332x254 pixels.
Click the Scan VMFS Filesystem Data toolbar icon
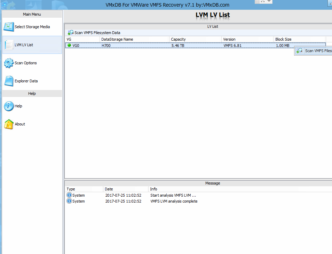(x=71, y=33)
